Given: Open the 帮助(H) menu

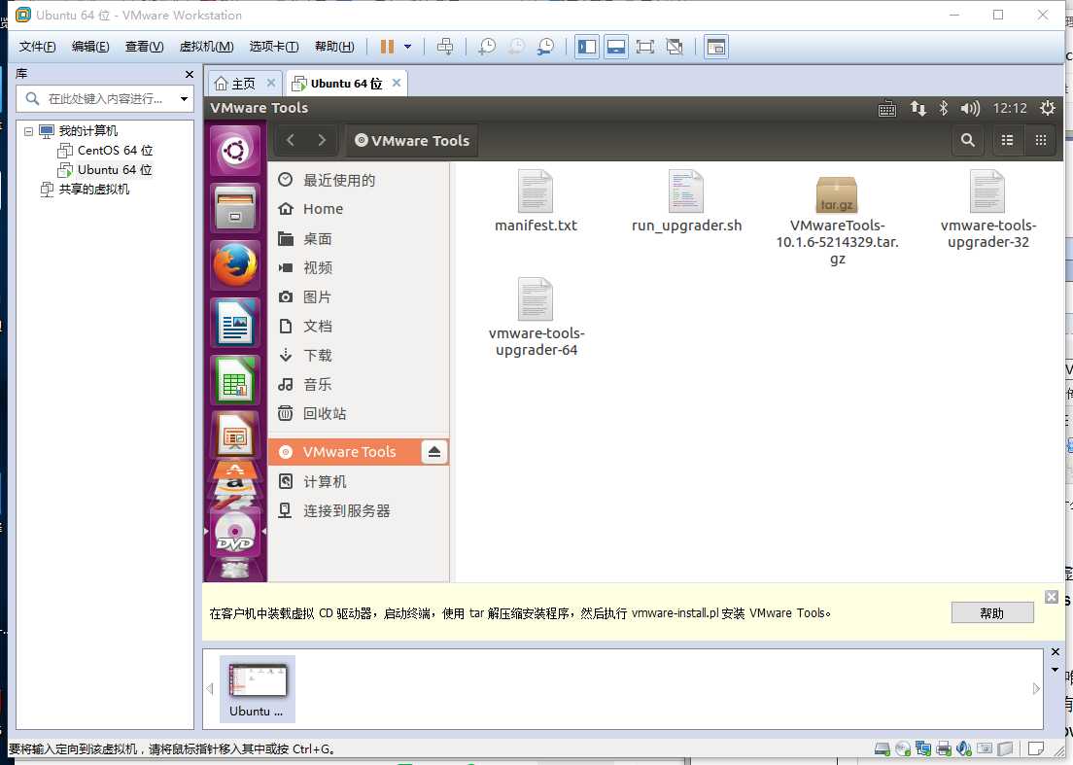Looking at the screenshot, I should [x=334, y=47].
